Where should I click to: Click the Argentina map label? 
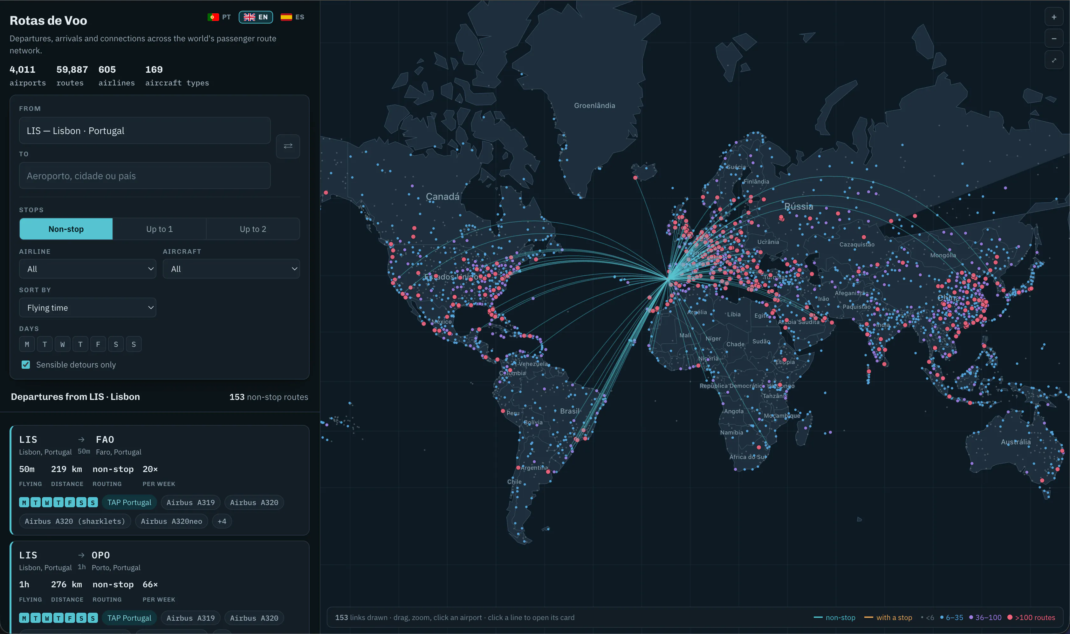pyautogui.click(x=534, y=468)
